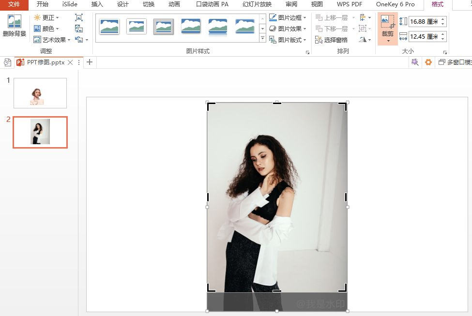
Task: Switch to the Home (开始) tab
Action: [x=43, y=4]
